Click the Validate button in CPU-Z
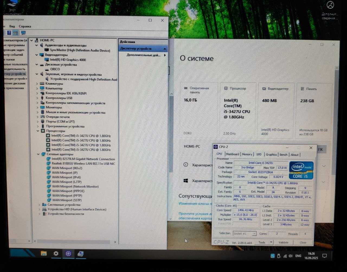 click(283, 242)
